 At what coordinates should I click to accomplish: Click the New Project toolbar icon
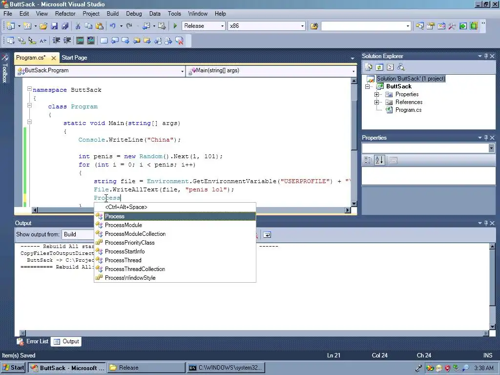pyautogui.click(x=11, y=26)
